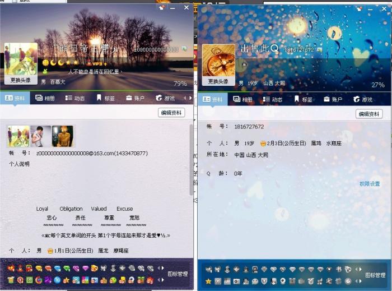This screenshot has height=291, width=392.
Task: Switch to 相册 tab in right window
Action: (x=242, y=99)
